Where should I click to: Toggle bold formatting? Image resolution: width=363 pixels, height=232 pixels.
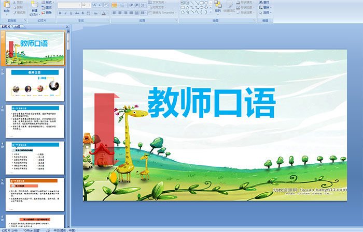coord(60,13)
